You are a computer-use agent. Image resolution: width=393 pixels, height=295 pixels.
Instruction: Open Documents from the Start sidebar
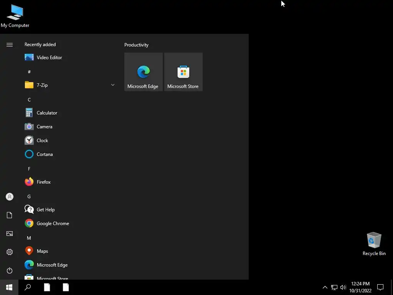[10, 215]
